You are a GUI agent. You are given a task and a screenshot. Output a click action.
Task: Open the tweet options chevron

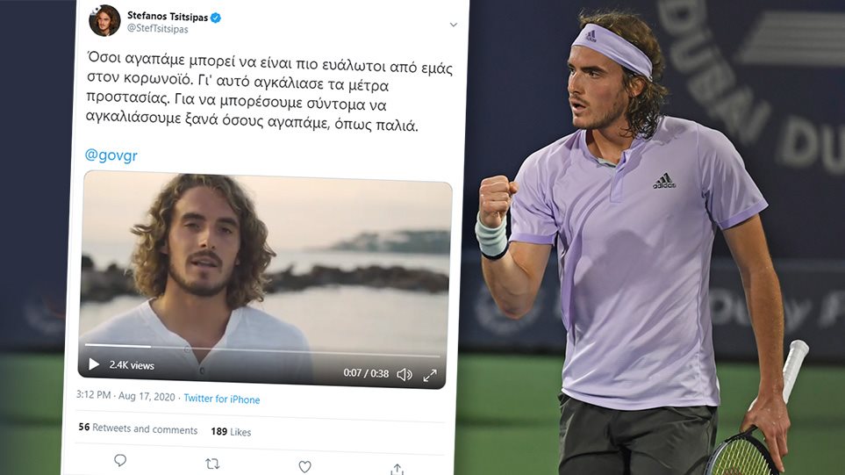[x=453, y=25]
